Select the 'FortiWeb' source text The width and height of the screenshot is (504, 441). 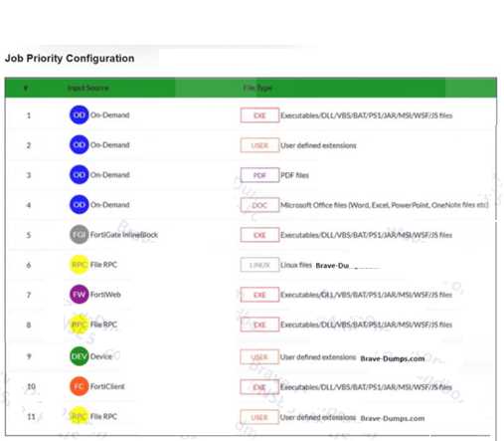click(x=105, y=295)
